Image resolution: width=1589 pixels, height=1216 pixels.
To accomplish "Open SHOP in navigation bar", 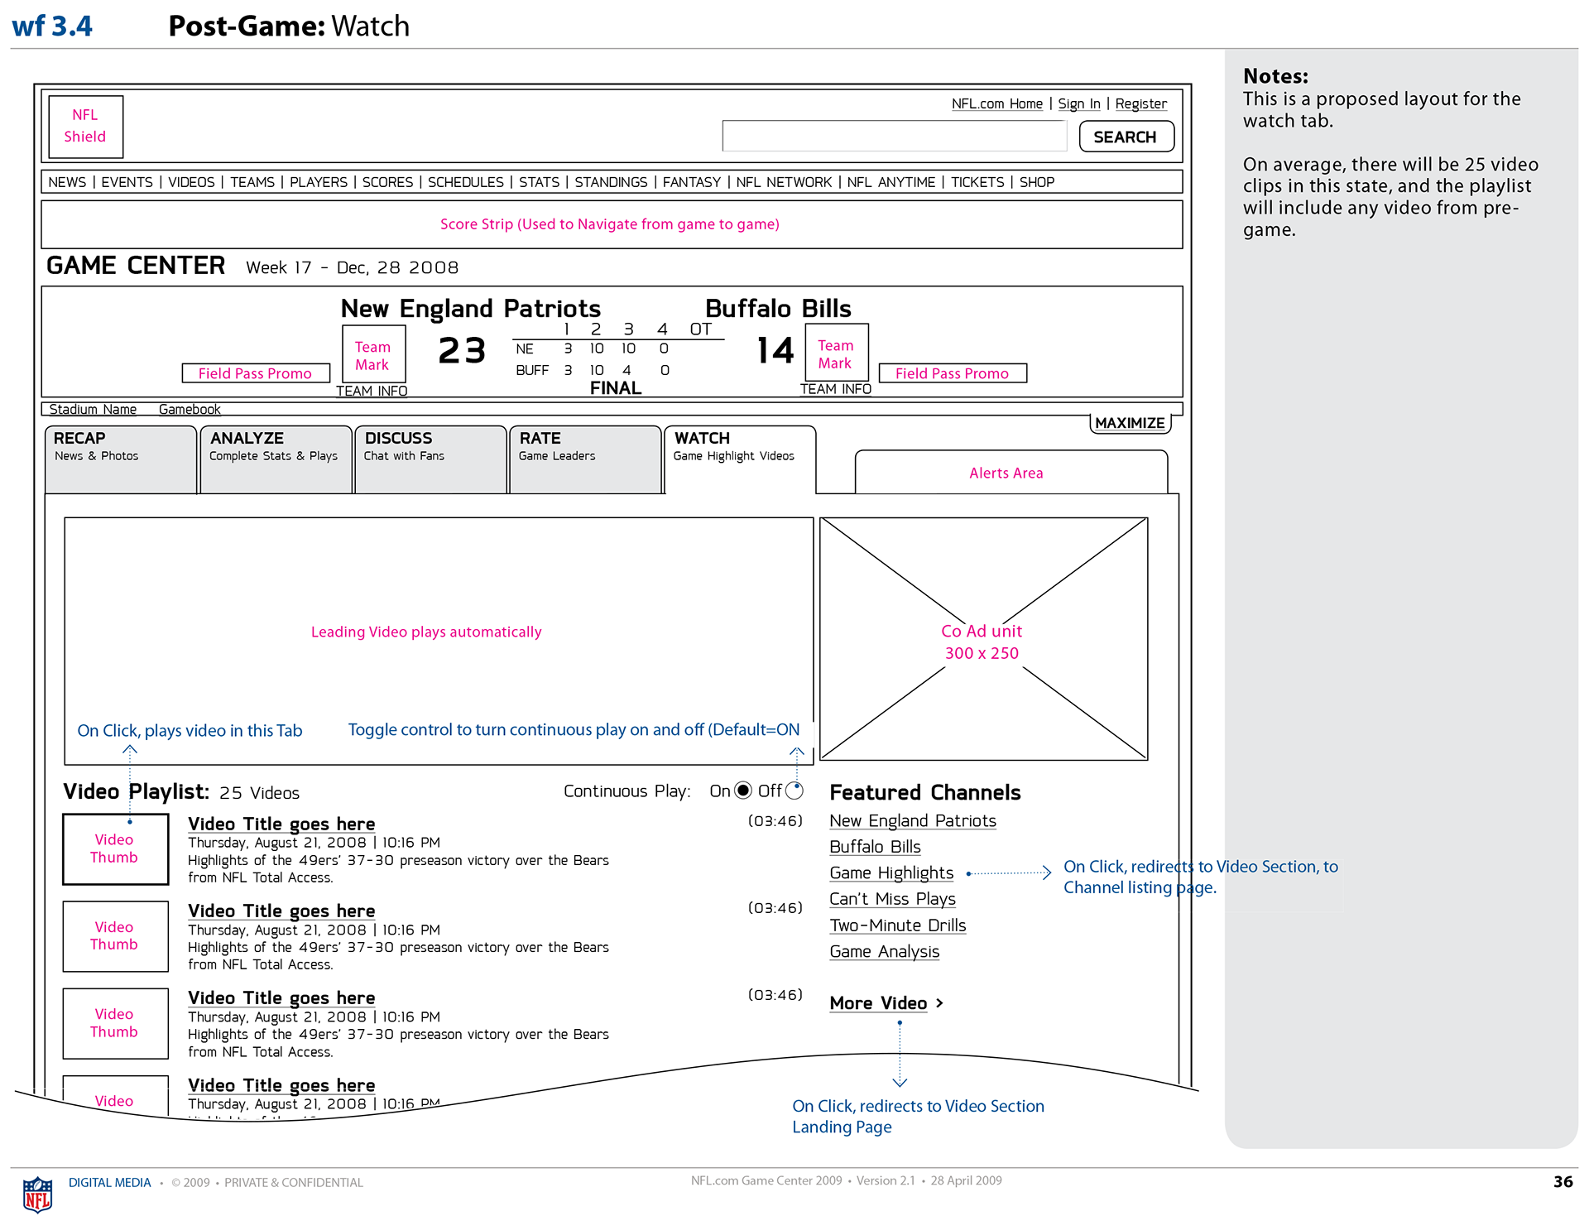I will point(1036,182).
